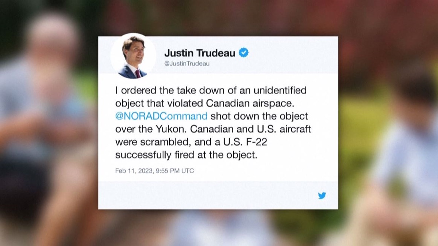Follow the @NORADCommand mention link
Image resolution: width=438 pixels, height=246 pixels.
pos(161,116)
